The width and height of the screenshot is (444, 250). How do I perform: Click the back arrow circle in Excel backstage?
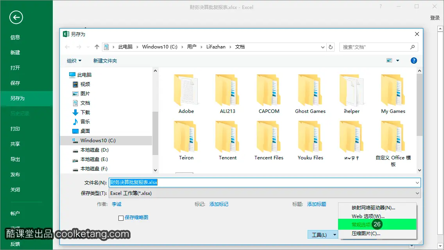tap(16, 18)
